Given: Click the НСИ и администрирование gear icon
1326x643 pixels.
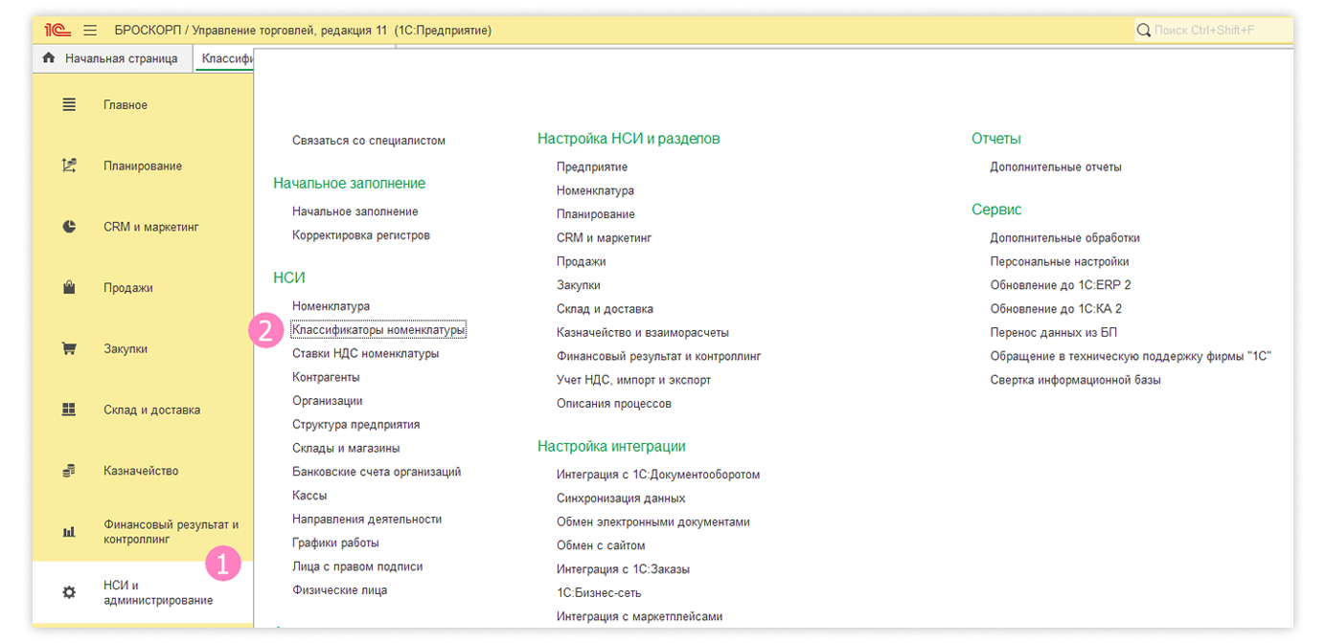Looking at the screenshot, I should coord(69,593).
